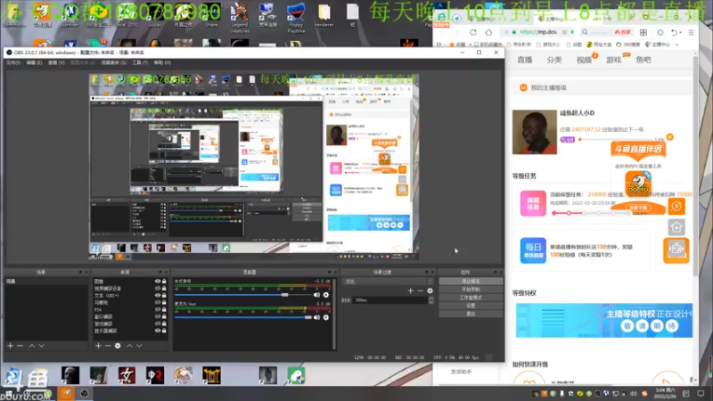Viewport: 713px width, 401px height.
Task: Open the 工具(T) menu in OBS
Action: point(140,62)
